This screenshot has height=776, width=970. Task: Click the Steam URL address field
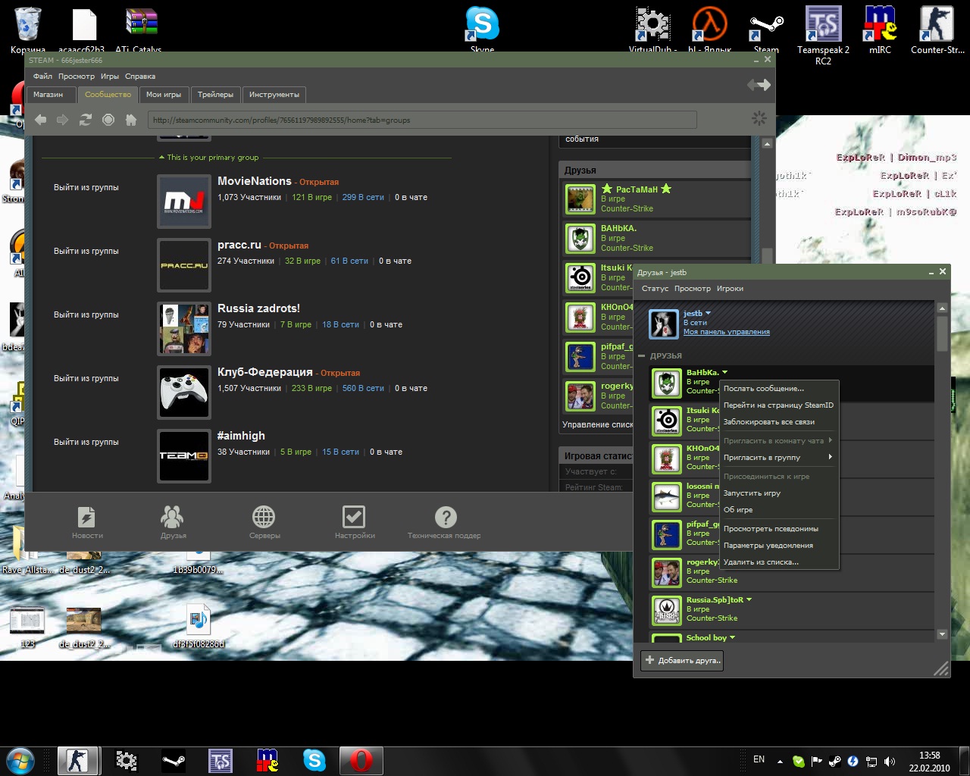422,120
